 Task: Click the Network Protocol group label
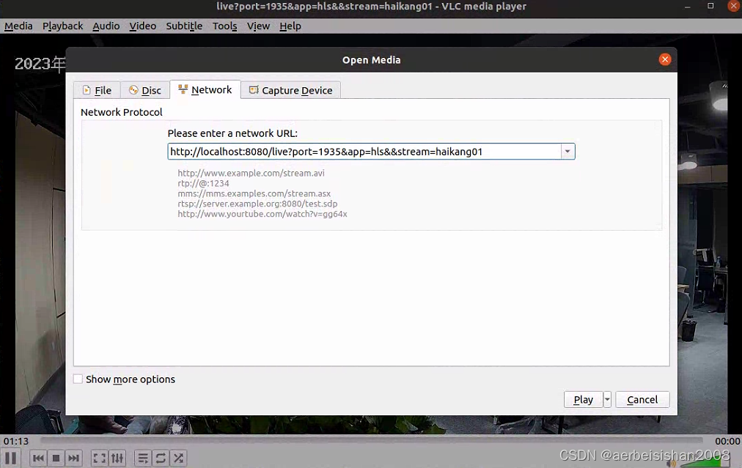[x=121, y=112]
